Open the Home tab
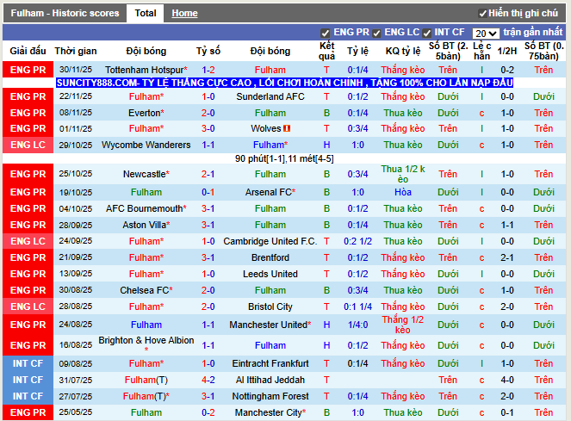 [184, 13]
